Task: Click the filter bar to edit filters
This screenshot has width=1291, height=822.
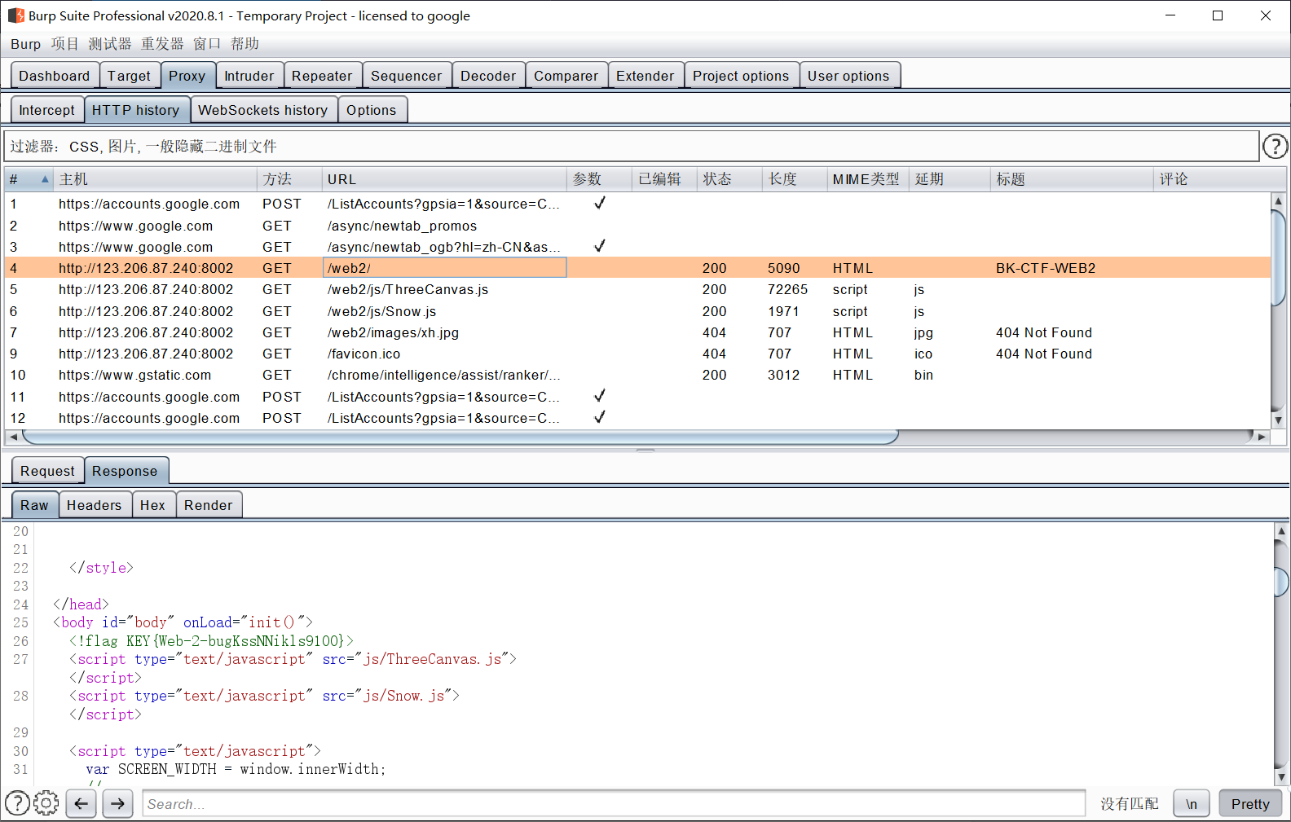Action: pos(632,147)
